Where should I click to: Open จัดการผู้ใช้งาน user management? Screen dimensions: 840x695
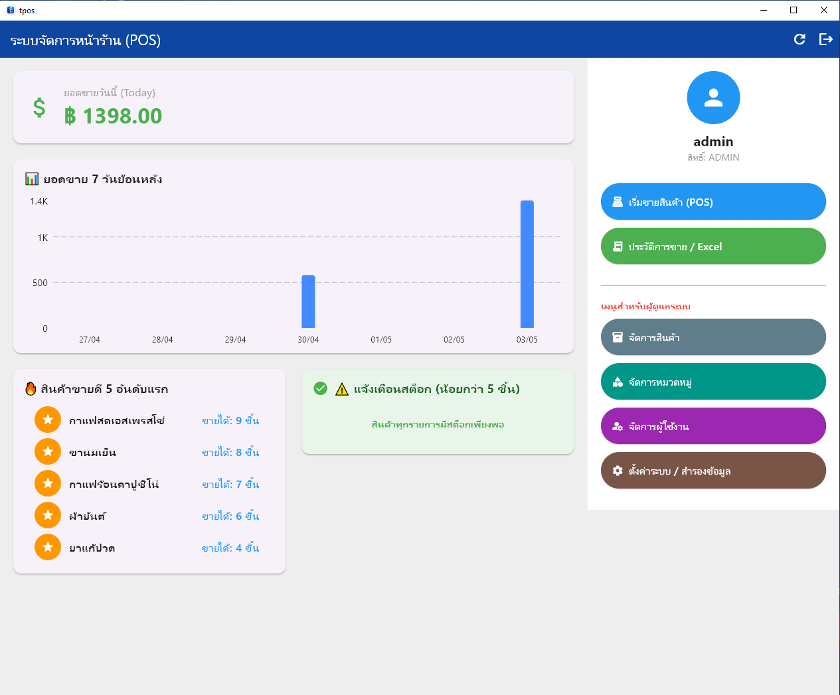[713, 426]
